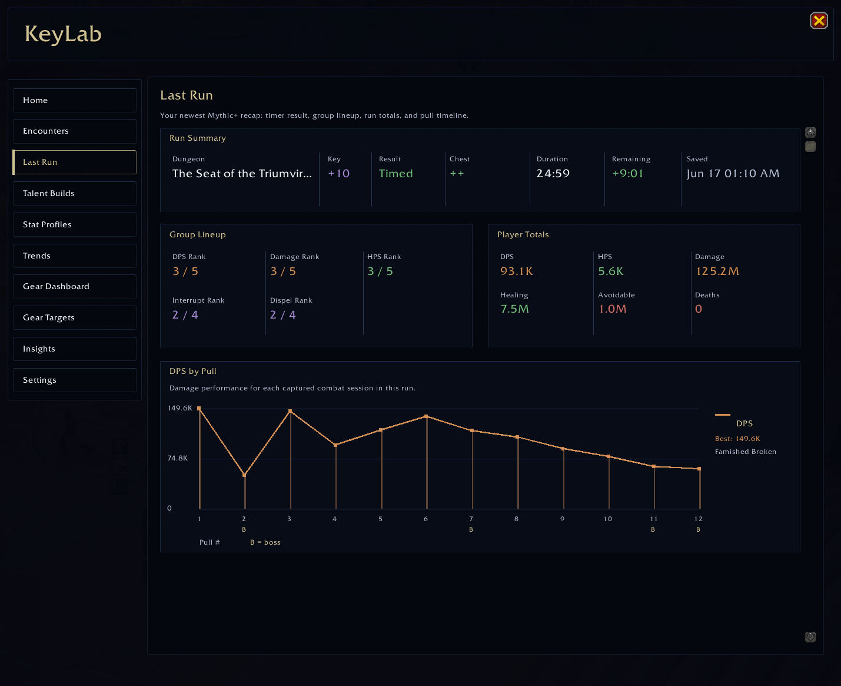Click the 'Famished Broken' label
This screenshot has width=841, height=686.
click(x=746, y=452)
